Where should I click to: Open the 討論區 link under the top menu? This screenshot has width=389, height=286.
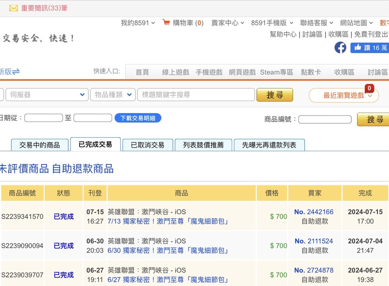pos(312,34)
